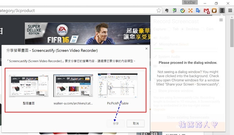Bookmark this page with the star icon

[x=159, y=10]
